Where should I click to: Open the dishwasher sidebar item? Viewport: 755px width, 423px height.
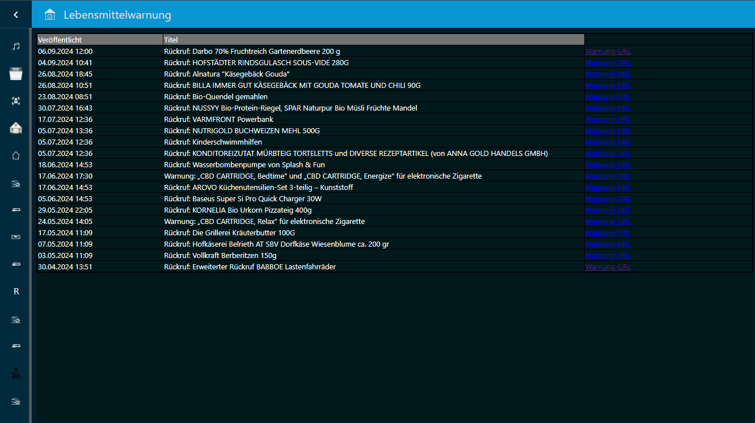(16, 73)
